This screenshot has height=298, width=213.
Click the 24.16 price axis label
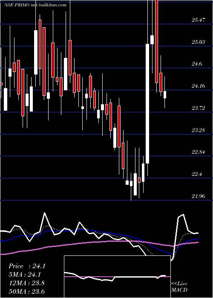pyautogui.click(x=199, y=86)
